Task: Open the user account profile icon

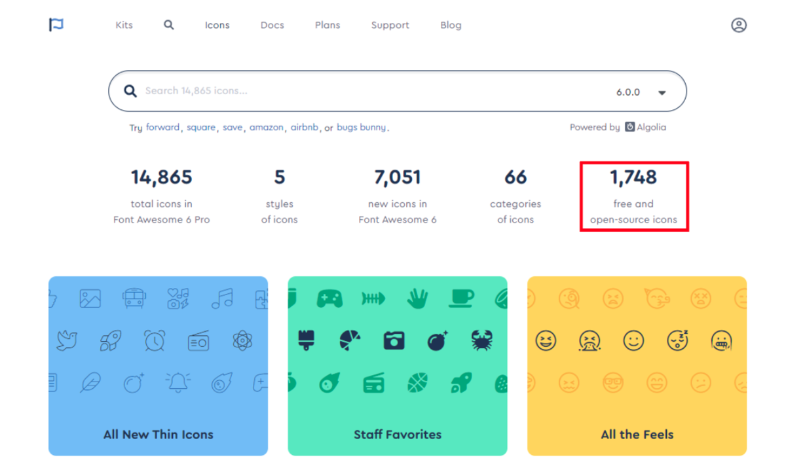Action: [x=739, y=25]
